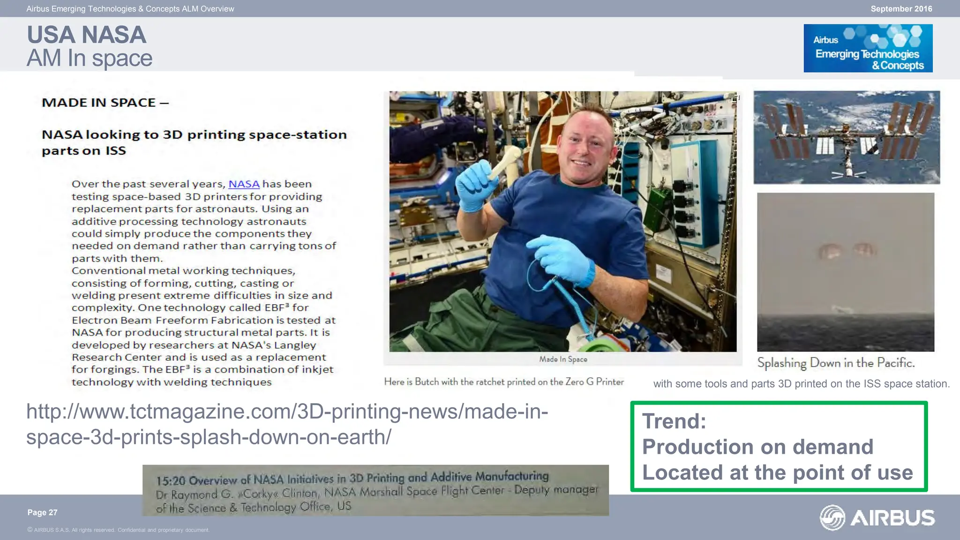
Task: Click 'Here is Butch with the ratchet' caption
Action: (x=504, y=382)
